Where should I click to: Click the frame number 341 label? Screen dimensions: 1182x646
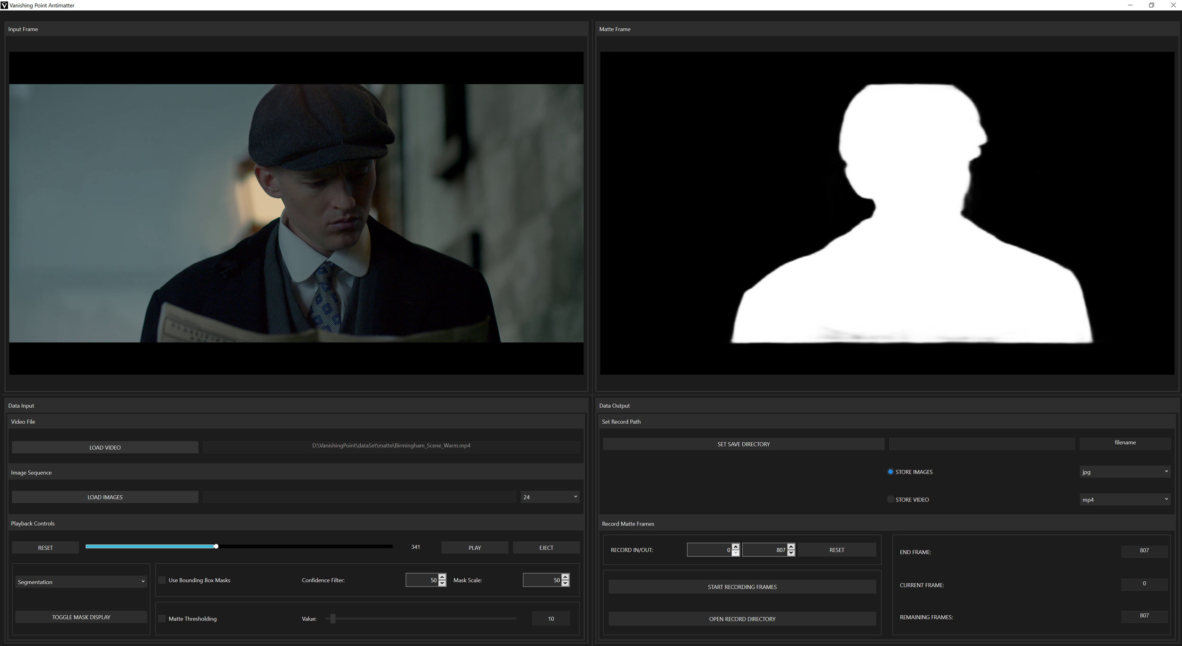(x=416, y=547)
